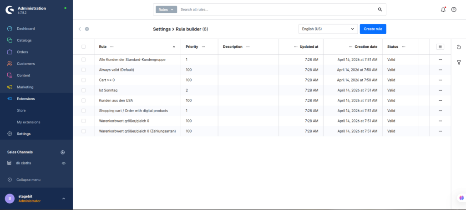Open actions for Cart >= 0 row

pyautogui.click(x=440, y=80)
